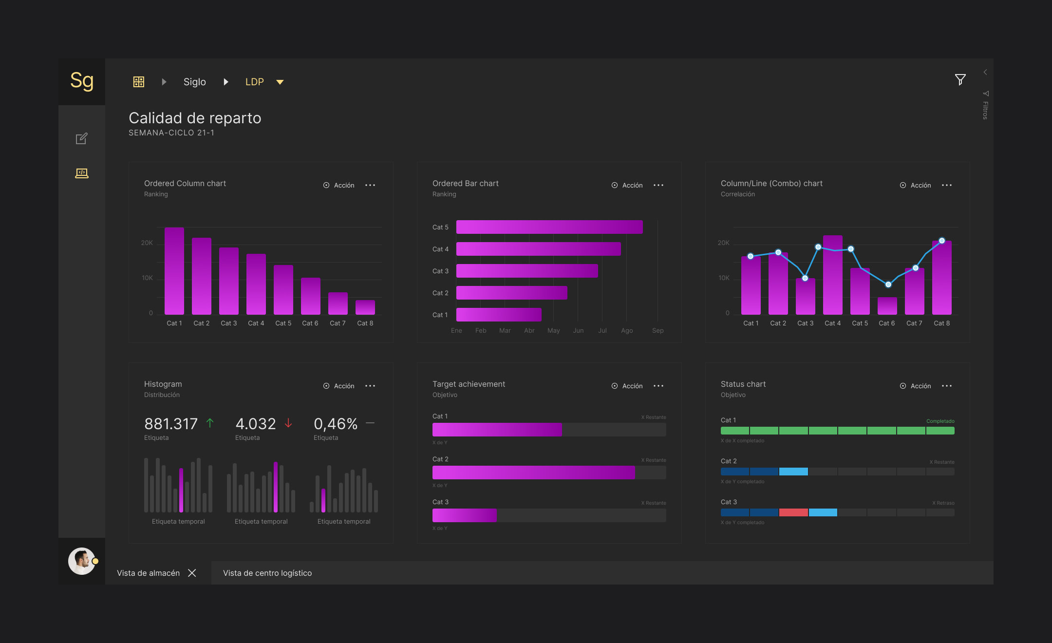Click the red segment in Cat 3 status bar
The image size is (1052, 643).
click(x=793, y=512)
